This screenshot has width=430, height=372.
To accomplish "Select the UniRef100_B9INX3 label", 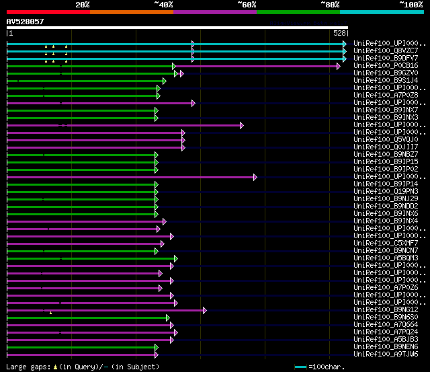I will coord(386,118).
